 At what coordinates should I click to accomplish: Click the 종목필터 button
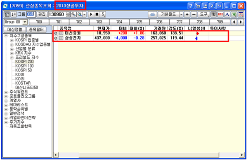click(x=36, y=30)
